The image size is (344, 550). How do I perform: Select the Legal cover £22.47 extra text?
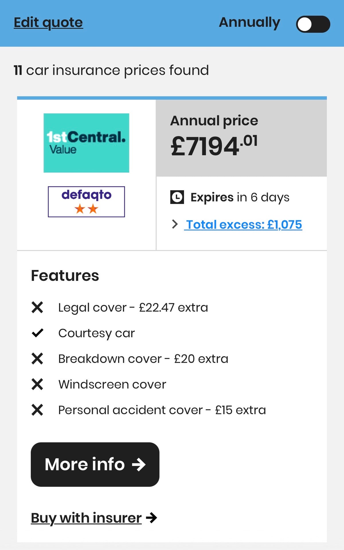coord(133,307)
